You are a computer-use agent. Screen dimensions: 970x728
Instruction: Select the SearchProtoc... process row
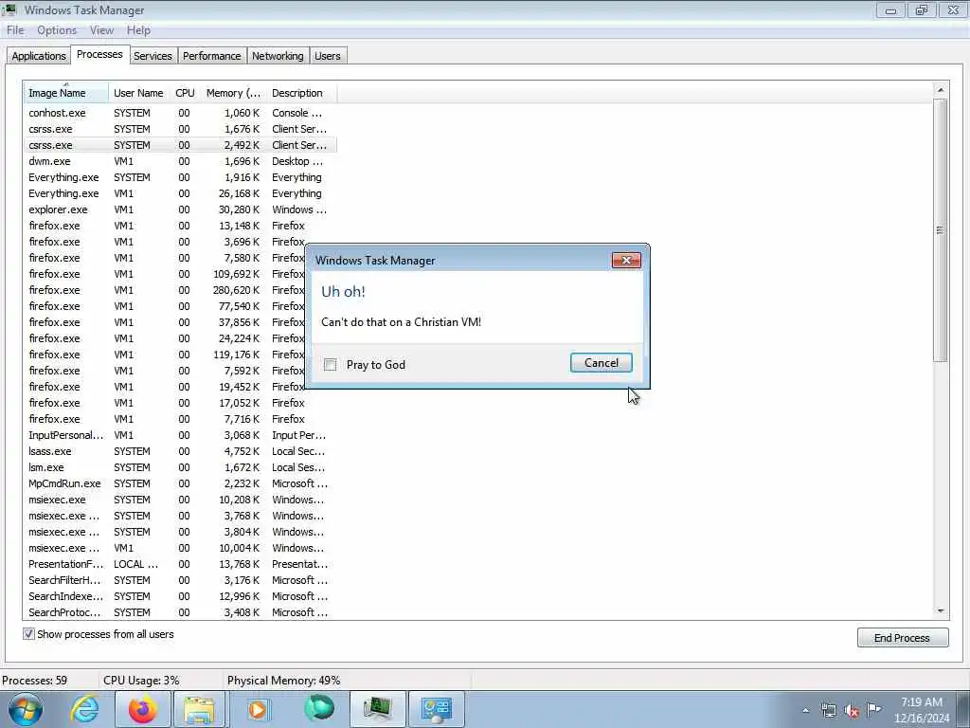point(181,612)
